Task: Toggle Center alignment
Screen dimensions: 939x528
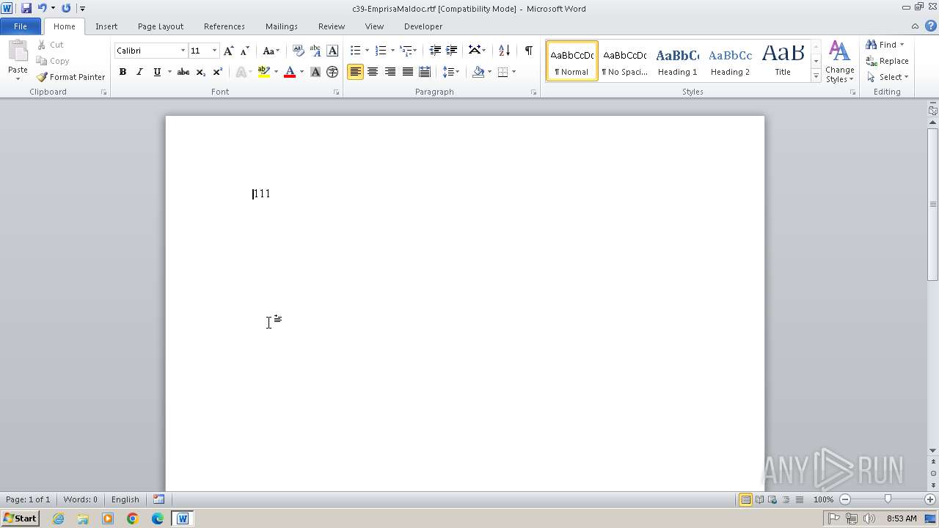Action: pos(373,72)
